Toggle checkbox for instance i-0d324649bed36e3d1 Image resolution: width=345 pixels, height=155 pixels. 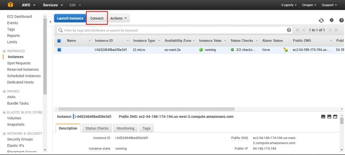[x=59, y=50]
